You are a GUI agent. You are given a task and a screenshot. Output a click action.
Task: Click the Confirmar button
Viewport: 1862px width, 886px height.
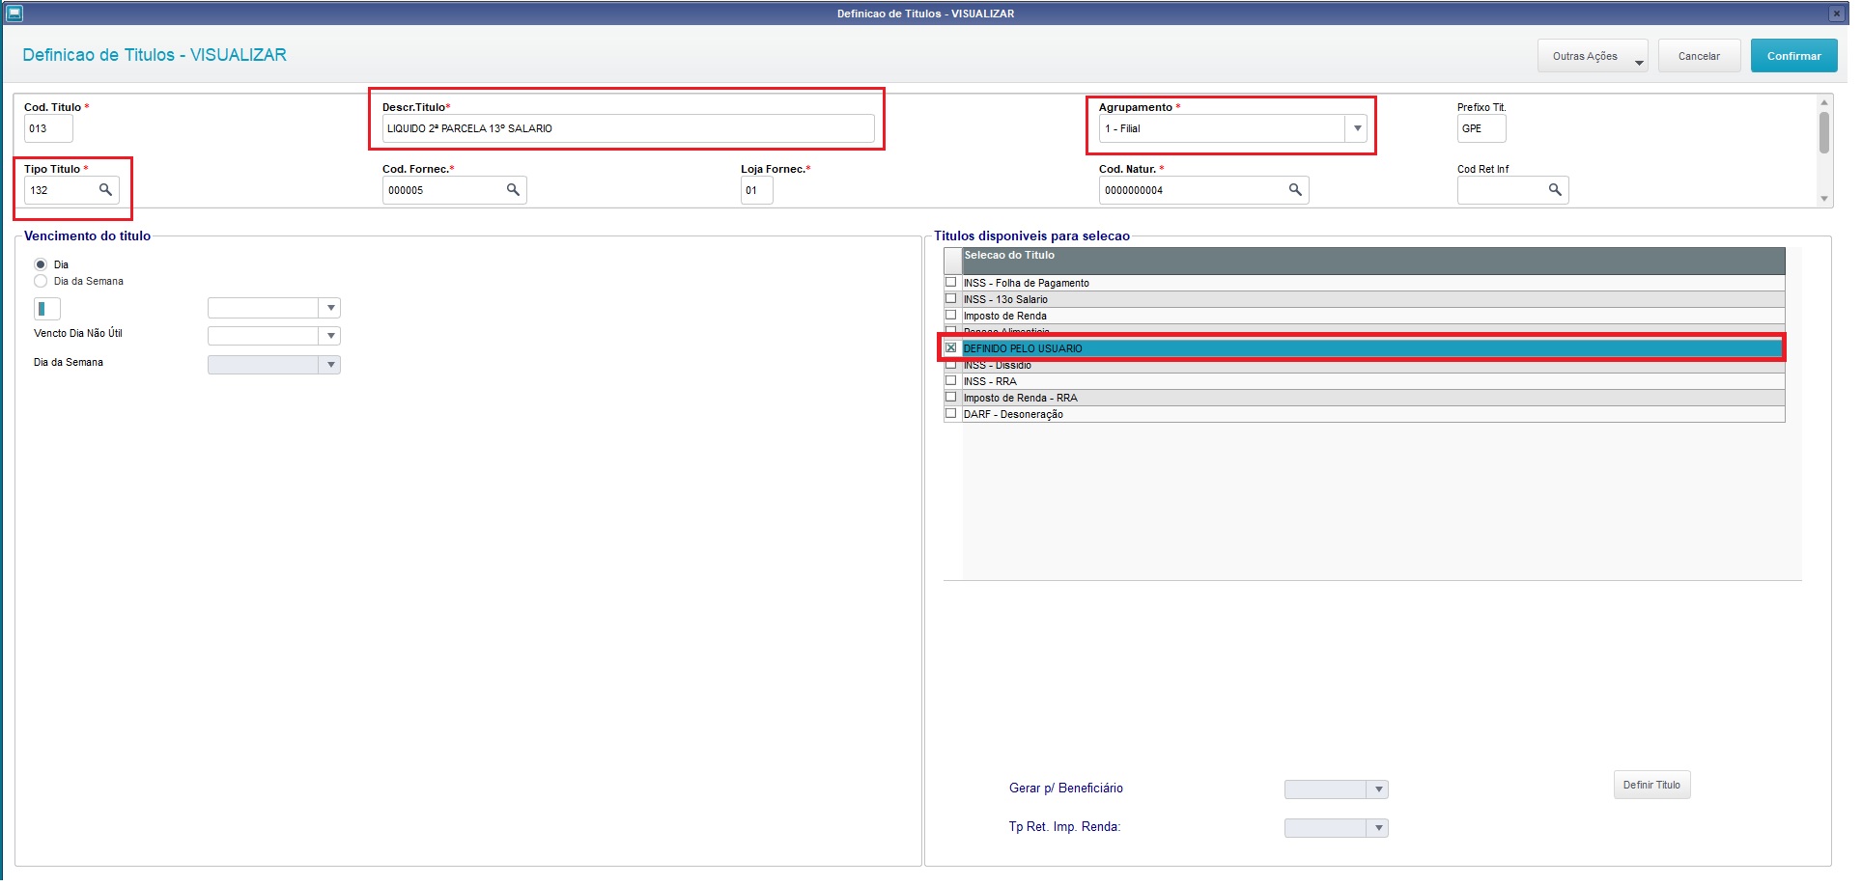click(1793, 56)
